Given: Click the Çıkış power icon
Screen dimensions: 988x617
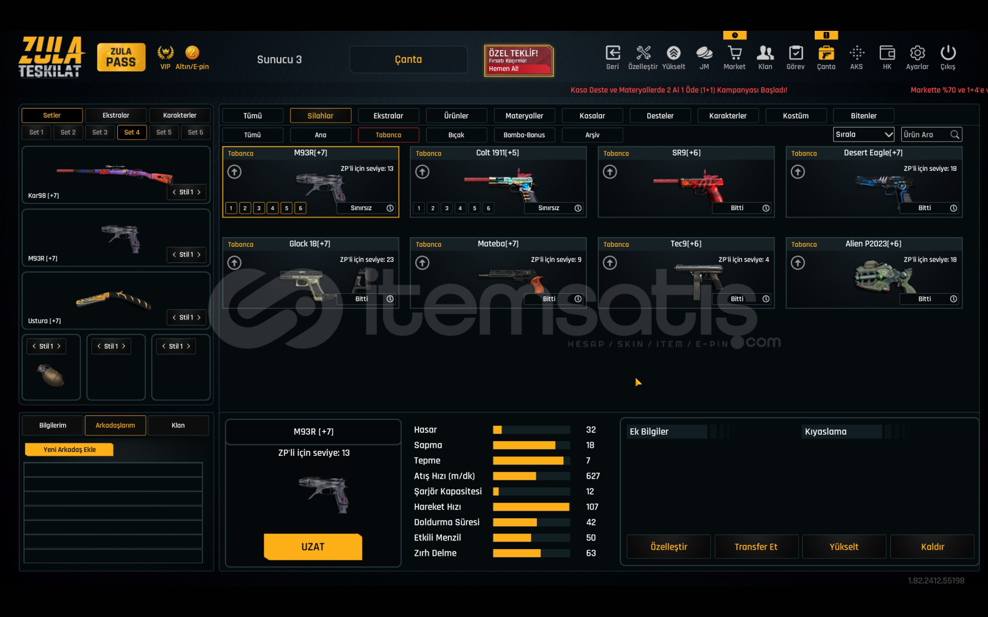Looking at the screenshot, I should (948, 53).
